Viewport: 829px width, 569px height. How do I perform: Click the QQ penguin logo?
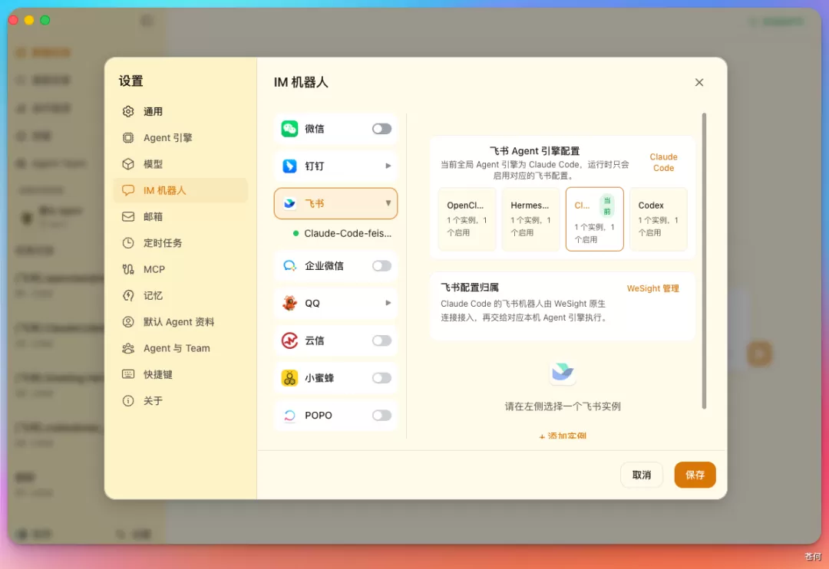pos(289,303)
